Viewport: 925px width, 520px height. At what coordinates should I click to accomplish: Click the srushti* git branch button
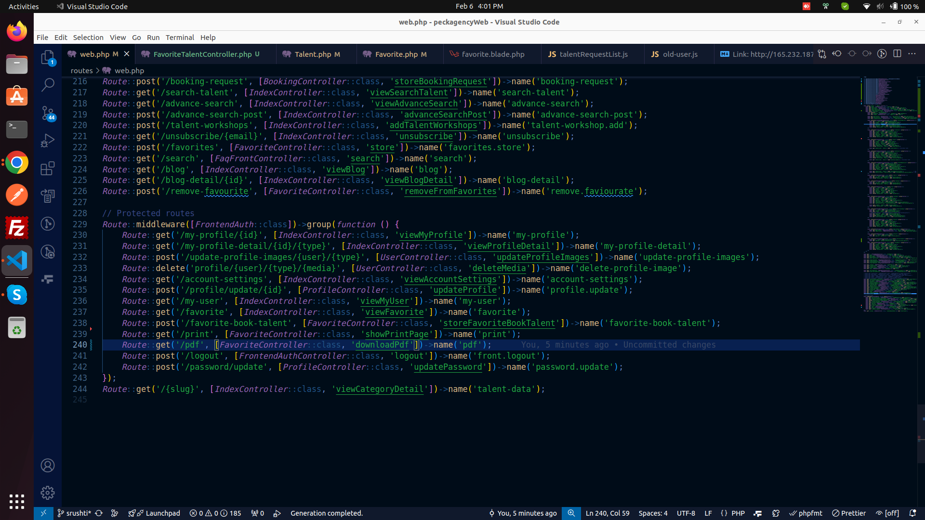click(74, 513)
